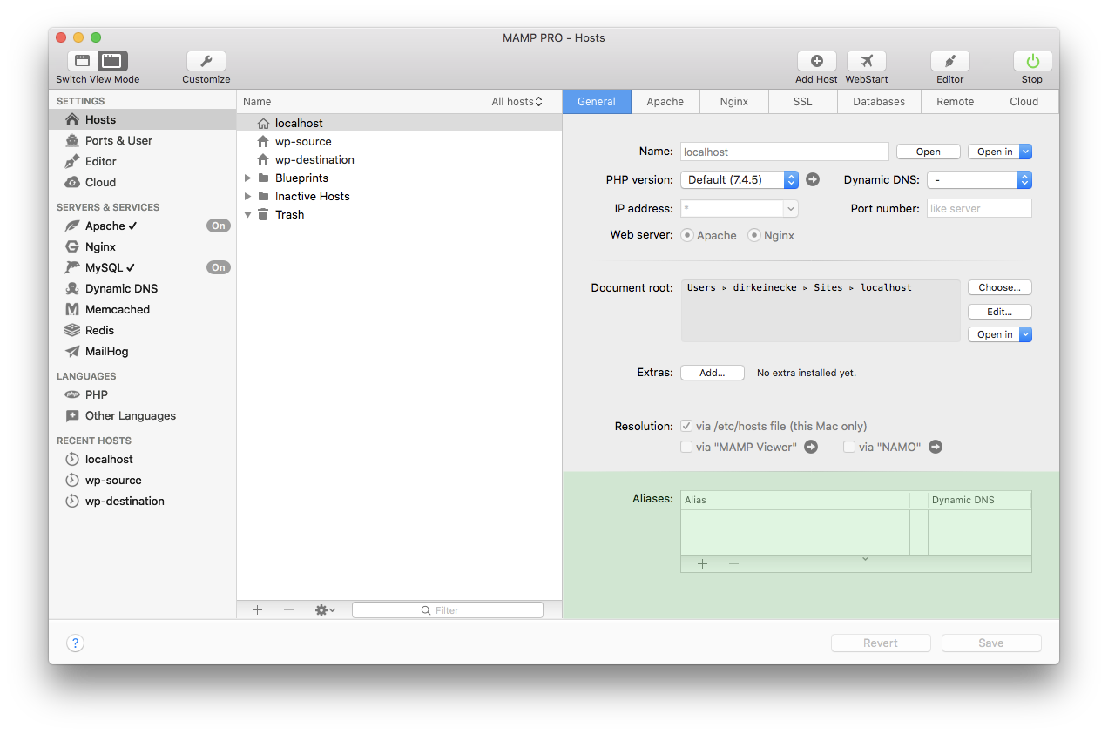Select Memcached in sidebar
The image size is (1108, 734).
pyautogui.click(x=142, y=309)
